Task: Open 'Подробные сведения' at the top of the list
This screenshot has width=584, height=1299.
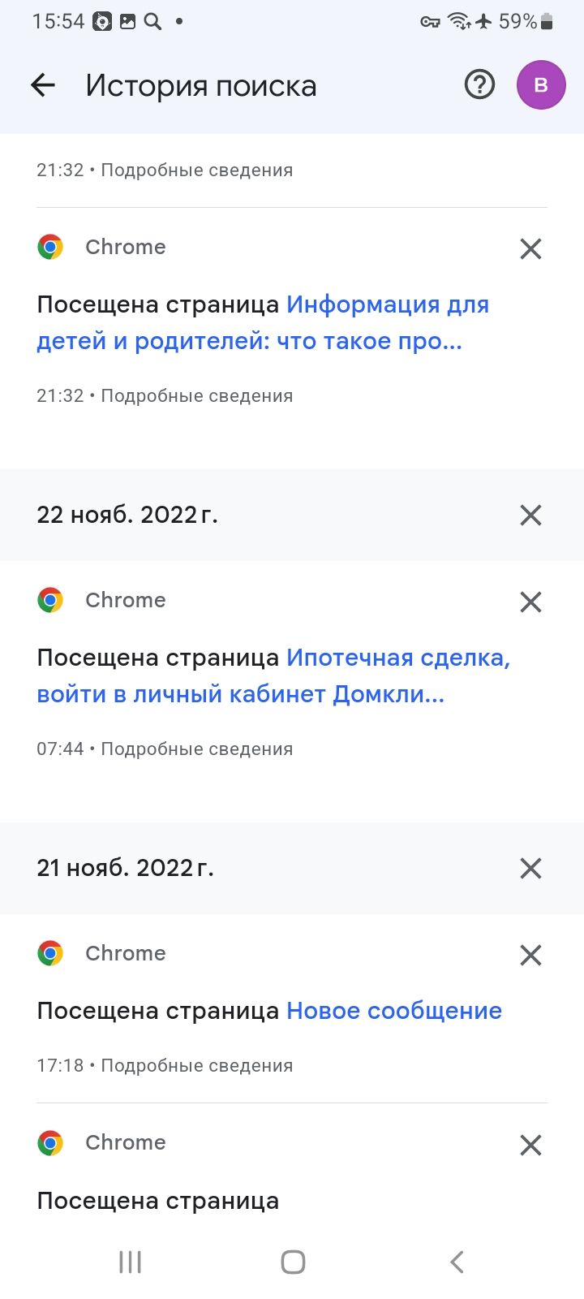Action: (196, 170)
